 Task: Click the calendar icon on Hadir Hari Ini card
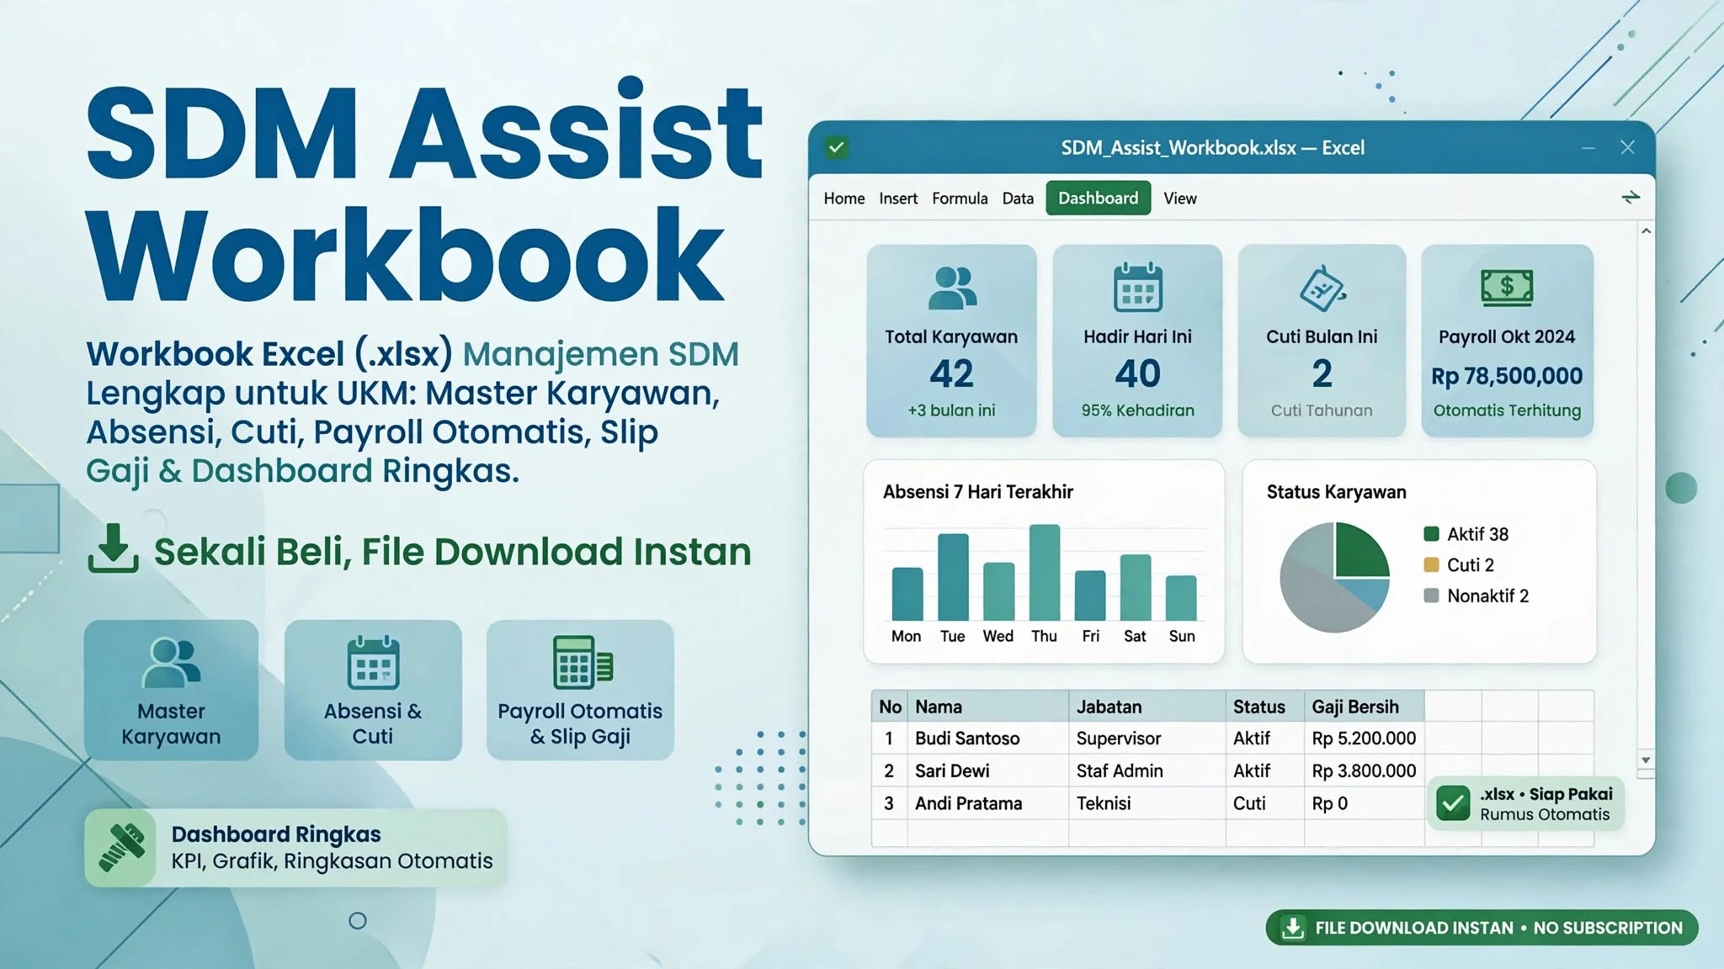(x=1138, y=287)
